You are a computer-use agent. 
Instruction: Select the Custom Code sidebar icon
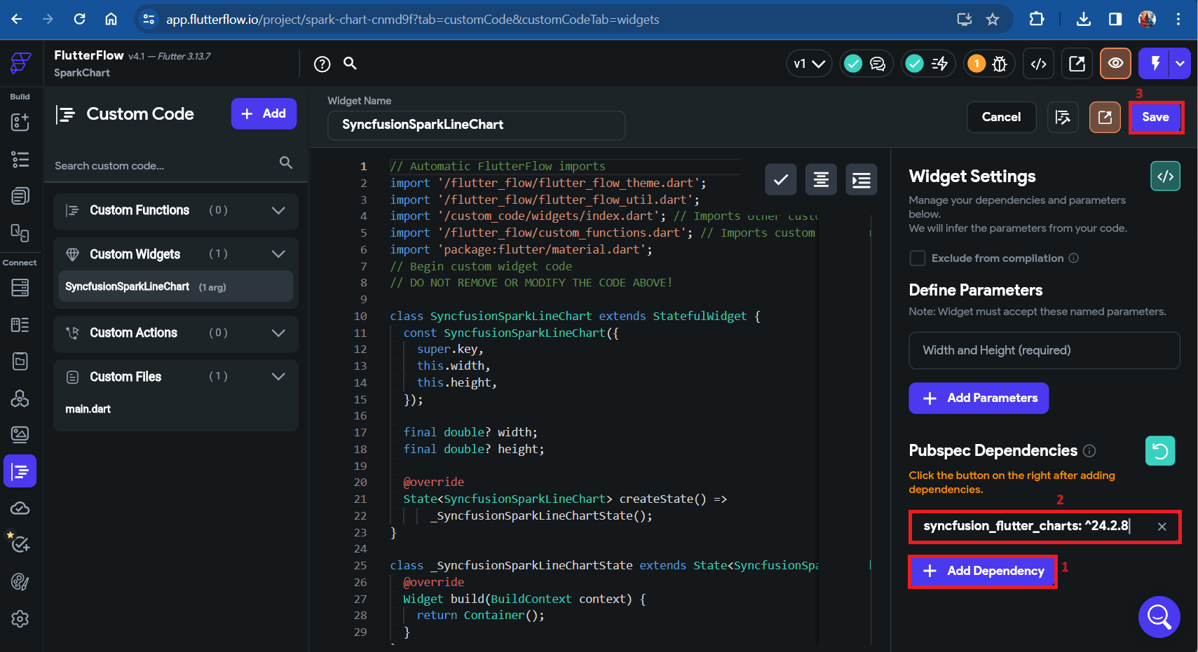(x=20, y=471)
